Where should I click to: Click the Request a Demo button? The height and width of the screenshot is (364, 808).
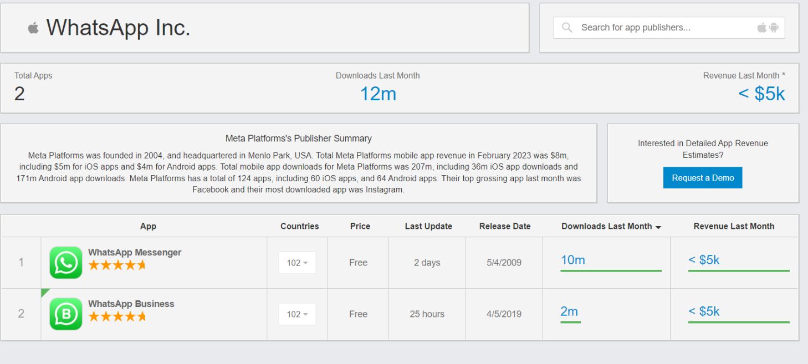703,178
